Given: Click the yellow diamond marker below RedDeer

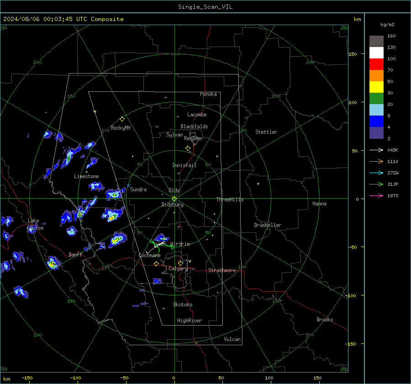Looking at the screenshot, I should click(188, 148).
